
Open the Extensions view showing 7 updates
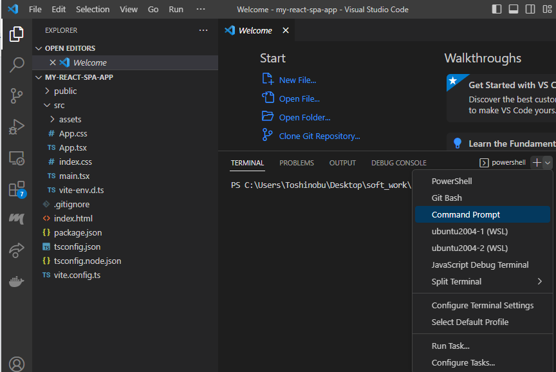[16, 189]
